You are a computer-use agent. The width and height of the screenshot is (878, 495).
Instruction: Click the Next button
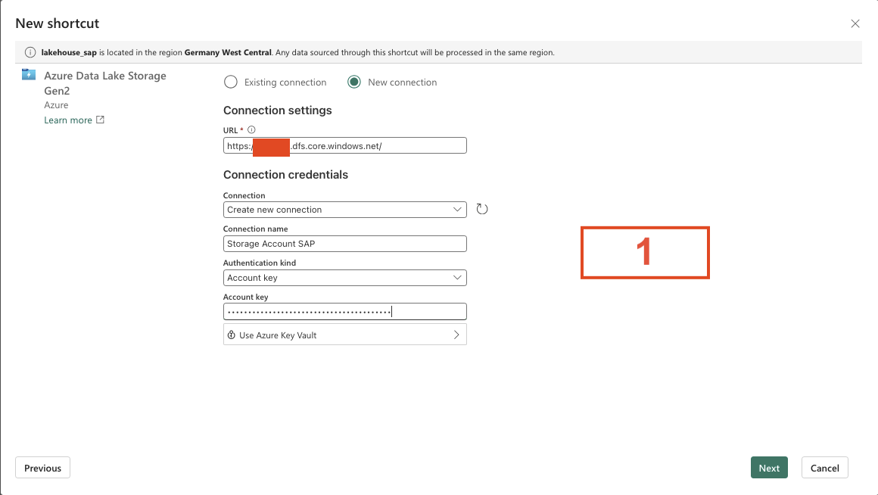coord(769,468)
